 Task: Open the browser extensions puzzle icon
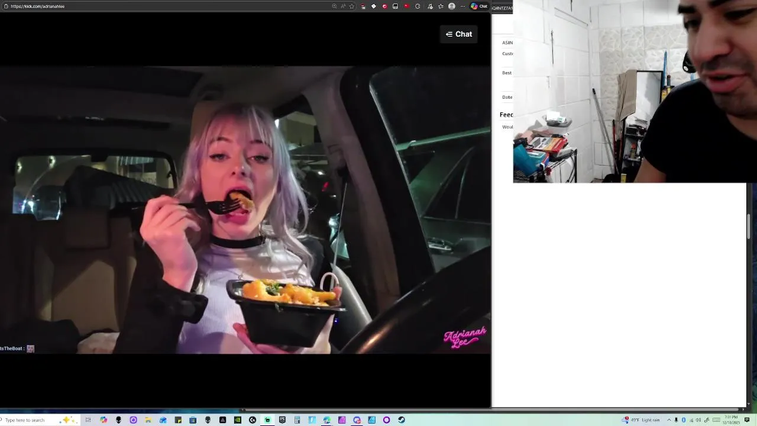(418, 6)
